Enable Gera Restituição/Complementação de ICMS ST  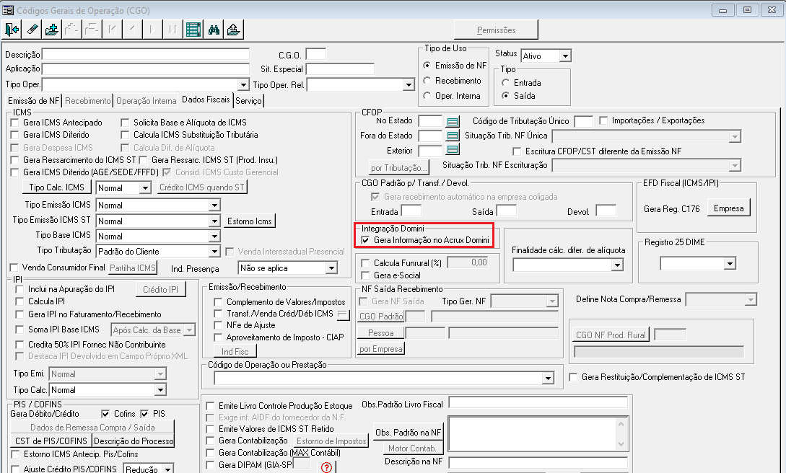[x=574, y=377]
